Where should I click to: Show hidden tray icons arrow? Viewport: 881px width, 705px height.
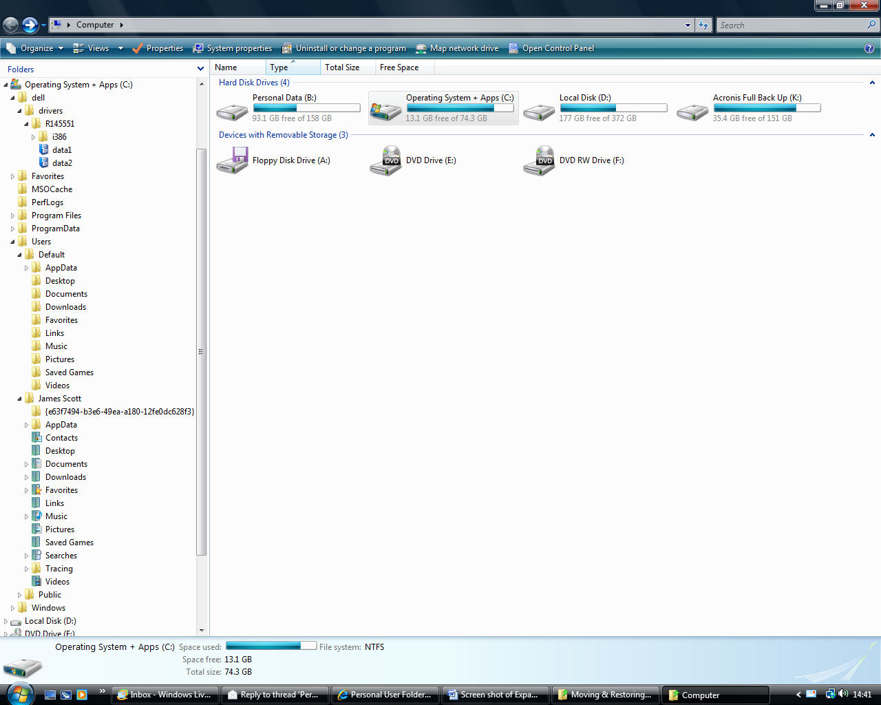click(798, 695)
